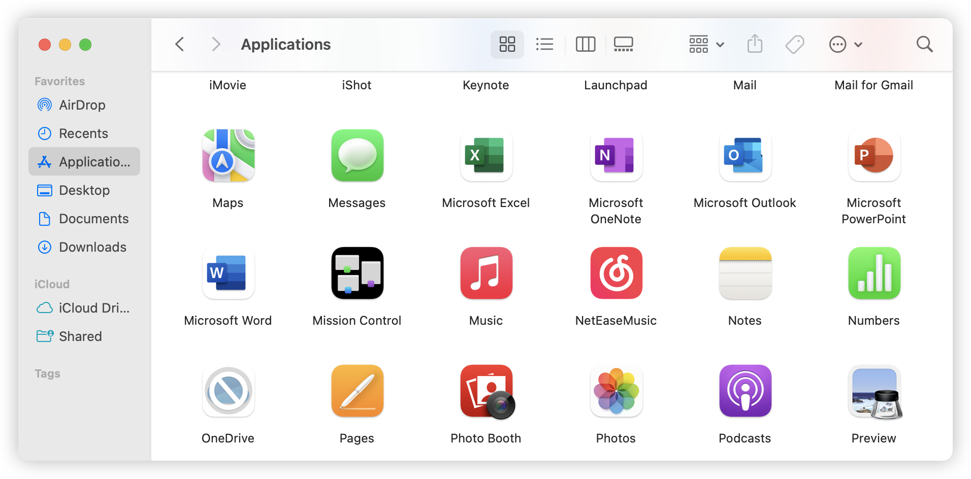971x479 pixels.
Task: Open the More actions ellipsis menu
Action: click(x=846, y=44)
